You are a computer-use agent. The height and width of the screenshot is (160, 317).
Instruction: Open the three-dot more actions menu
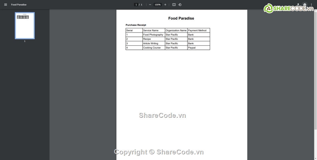click(x=311, y=5)
